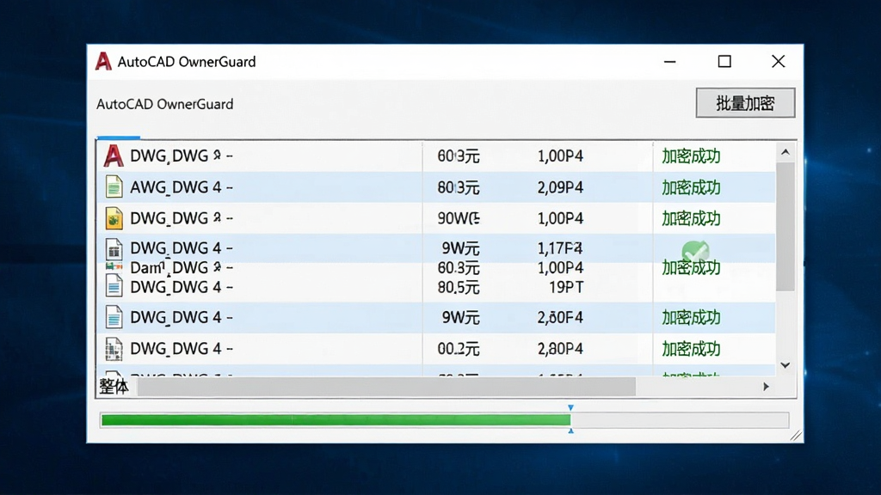Select the AWG_DWG 4 file name
This screenshot has height=495, width=881.
(x=181, y=187)
